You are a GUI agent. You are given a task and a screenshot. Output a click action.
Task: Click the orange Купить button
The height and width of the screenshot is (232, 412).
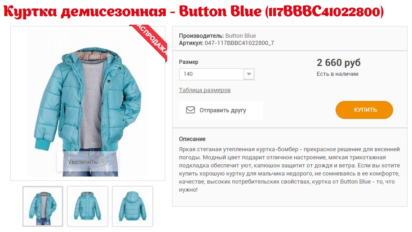coord(364,110)
